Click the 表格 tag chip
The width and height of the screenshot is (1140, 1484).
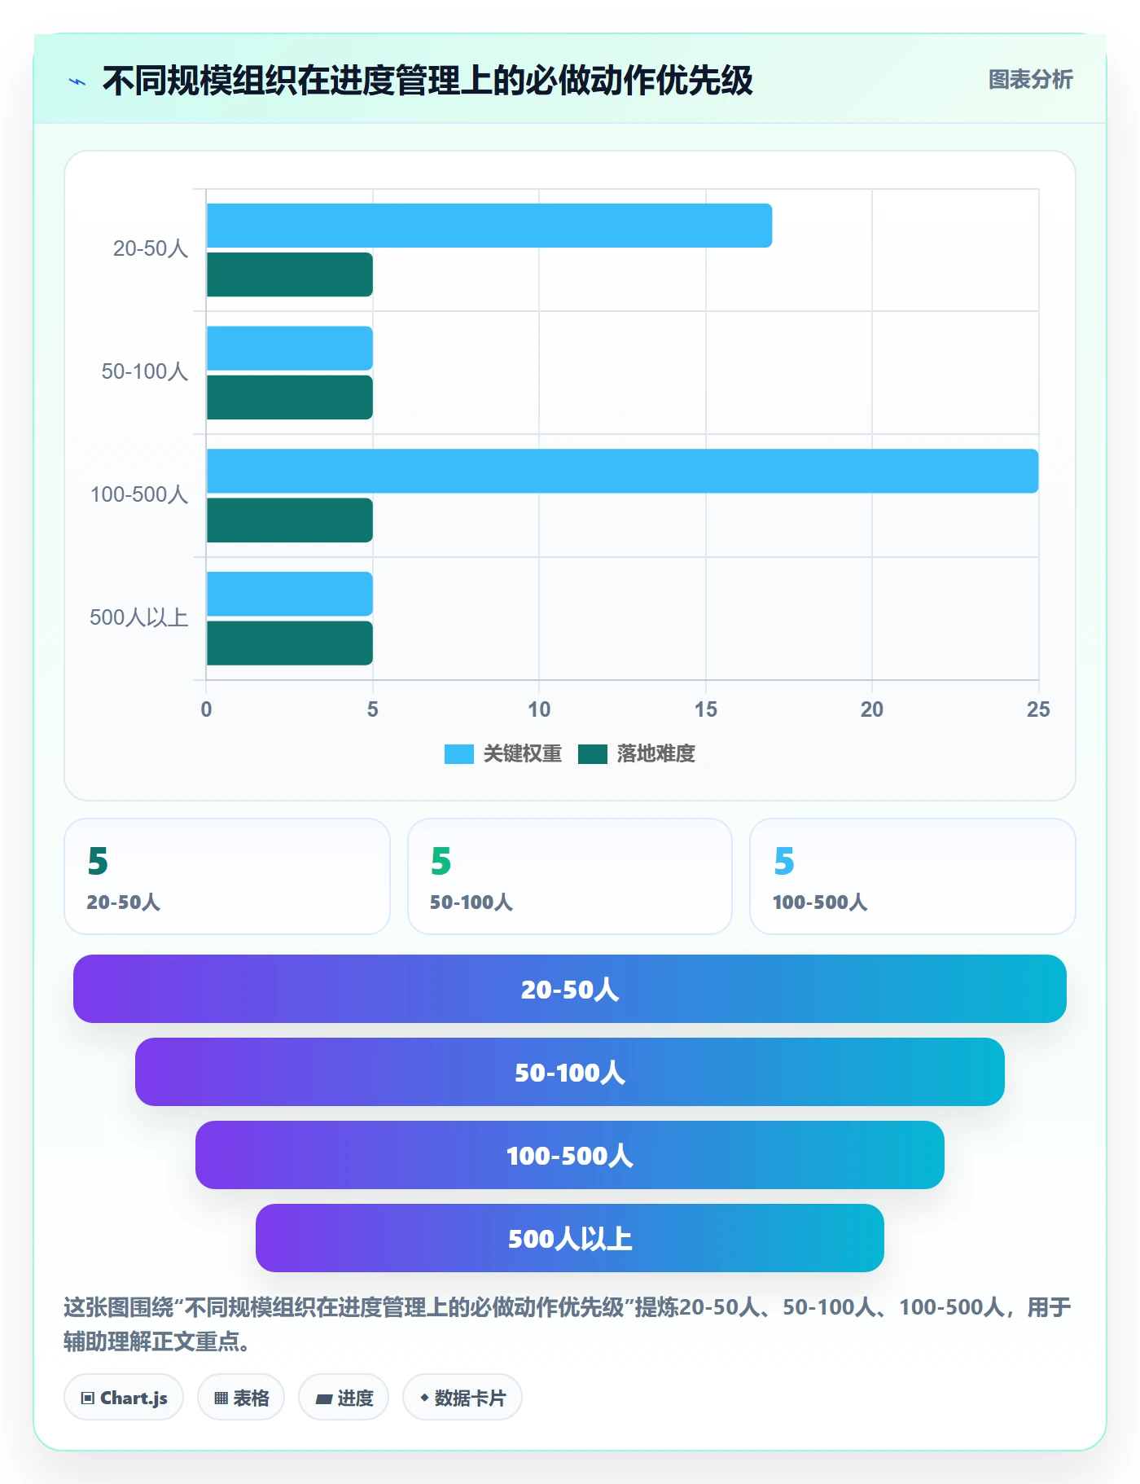point(241,1398)
